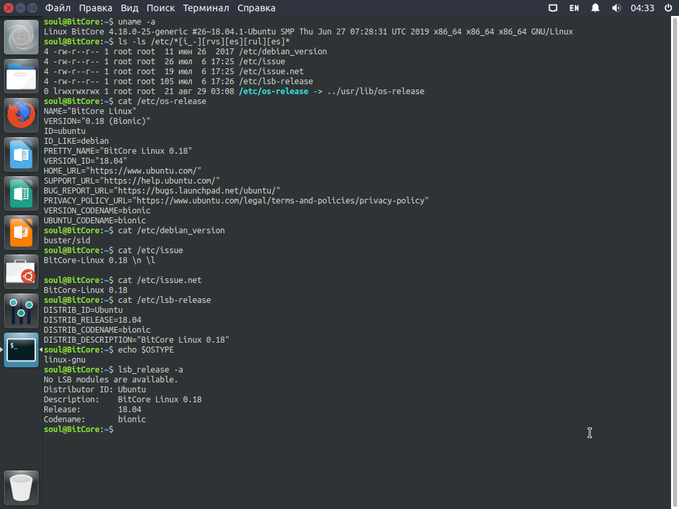Open the Поиск menu

coord(160,8)
